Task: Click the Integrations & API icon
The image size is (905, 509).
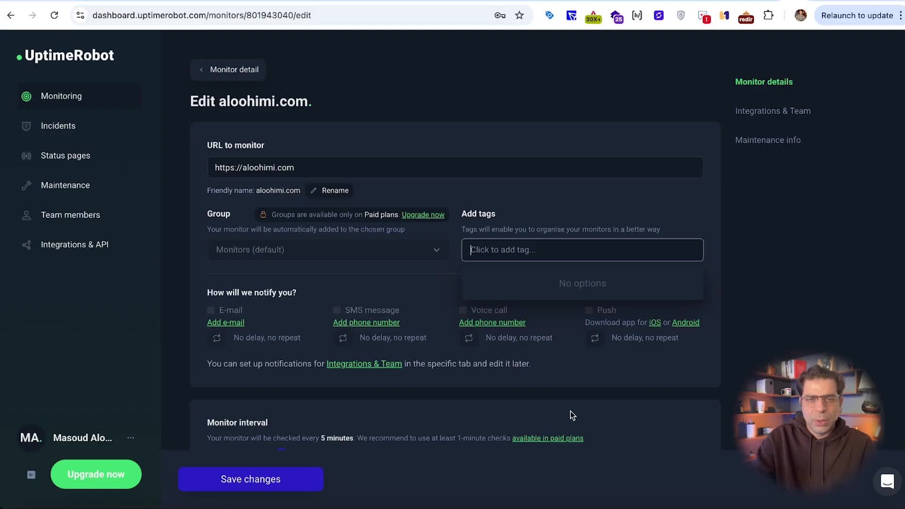Action: (x=26, y=245)
